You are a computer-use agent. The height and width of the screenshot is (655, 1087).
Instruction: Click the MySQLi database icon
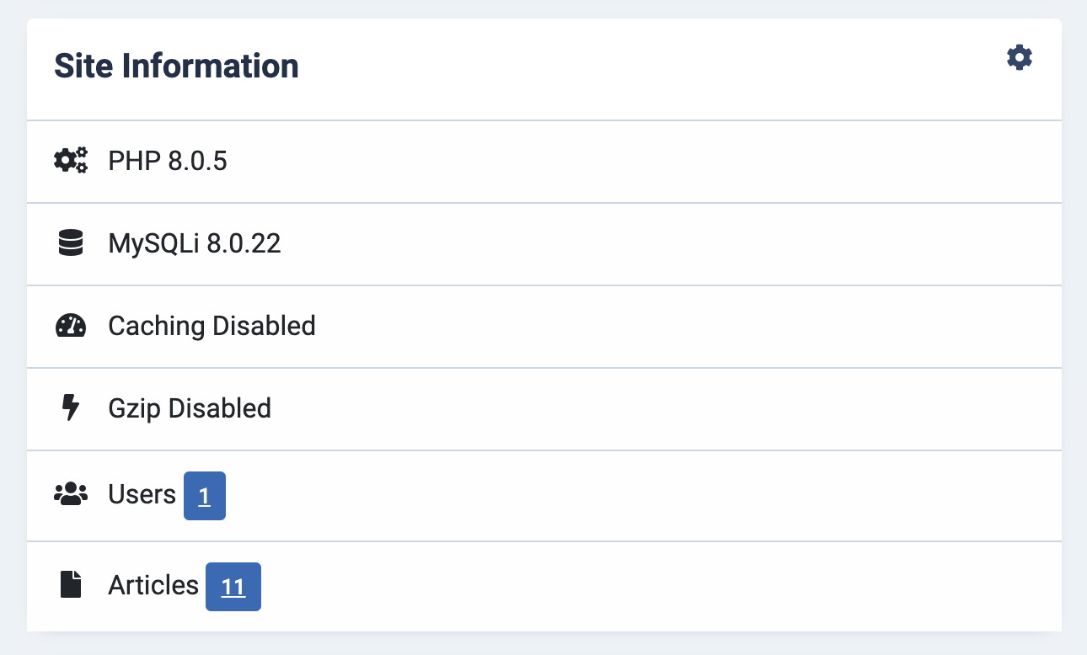click(x=71, y=243)
